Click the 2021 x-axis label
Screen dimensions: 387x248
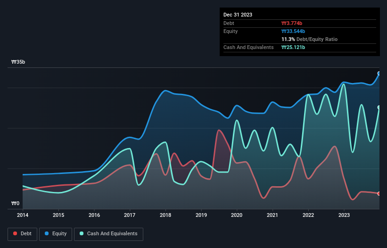[x=272, y=215]
